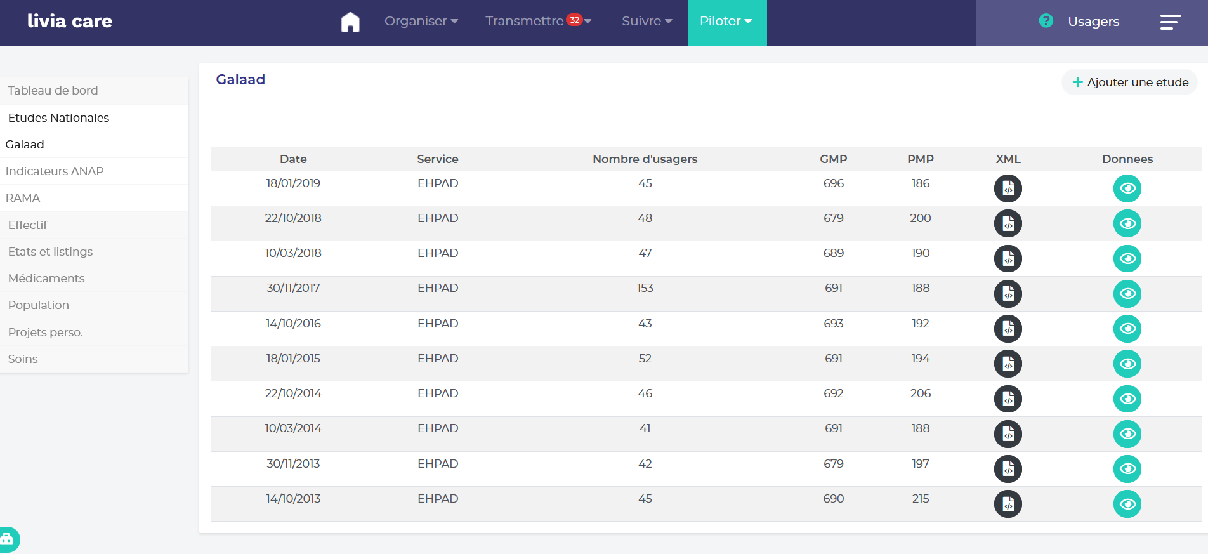Image resolution: width=1208 pixels, height=554 pixels.
Task: View data of the 30/11/2013 study
Action: [1127, 469]
